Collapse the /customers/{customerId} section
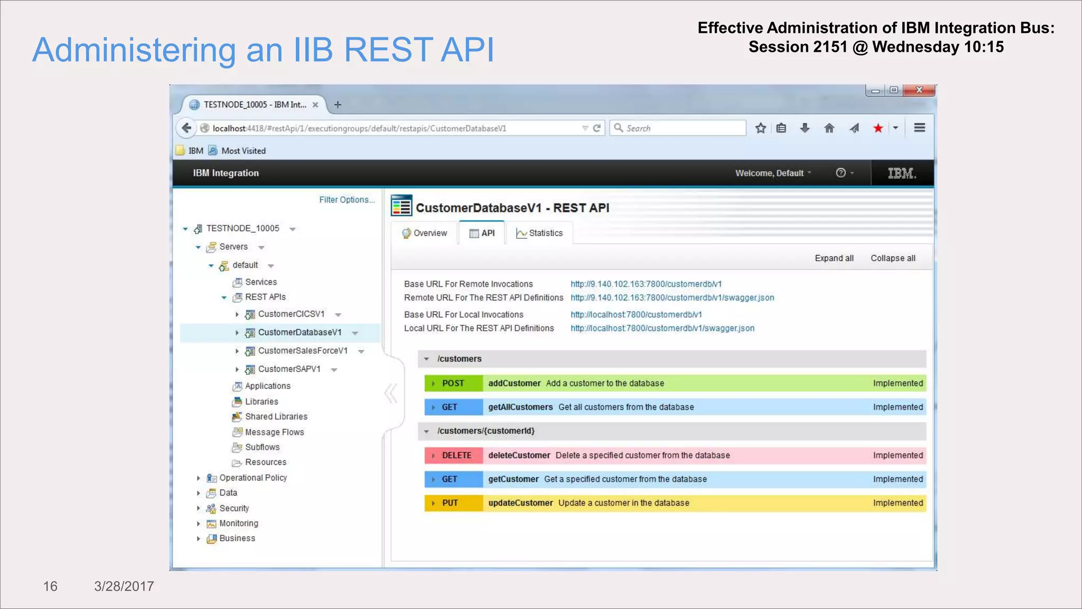The width and height of the screenshot is (1082, 609). tap(426, 431)
